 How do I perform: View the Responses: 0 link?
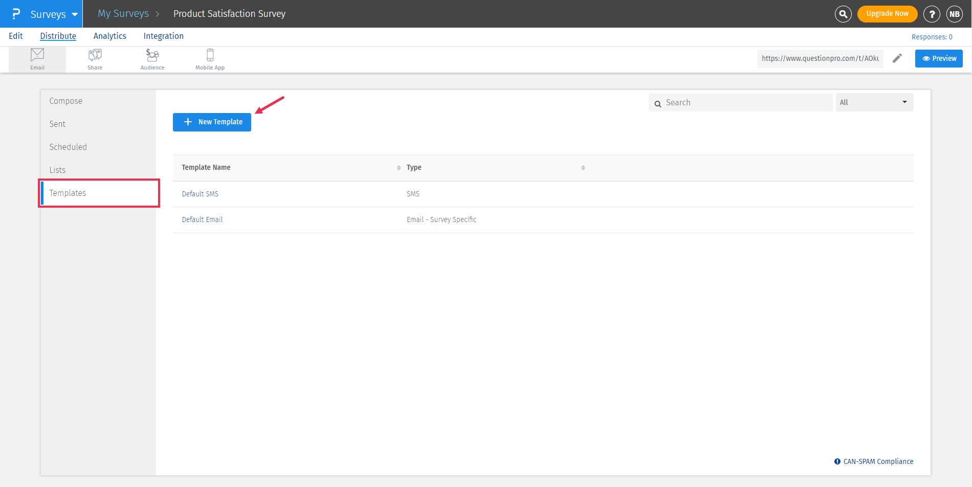click(x=932, y=37)
